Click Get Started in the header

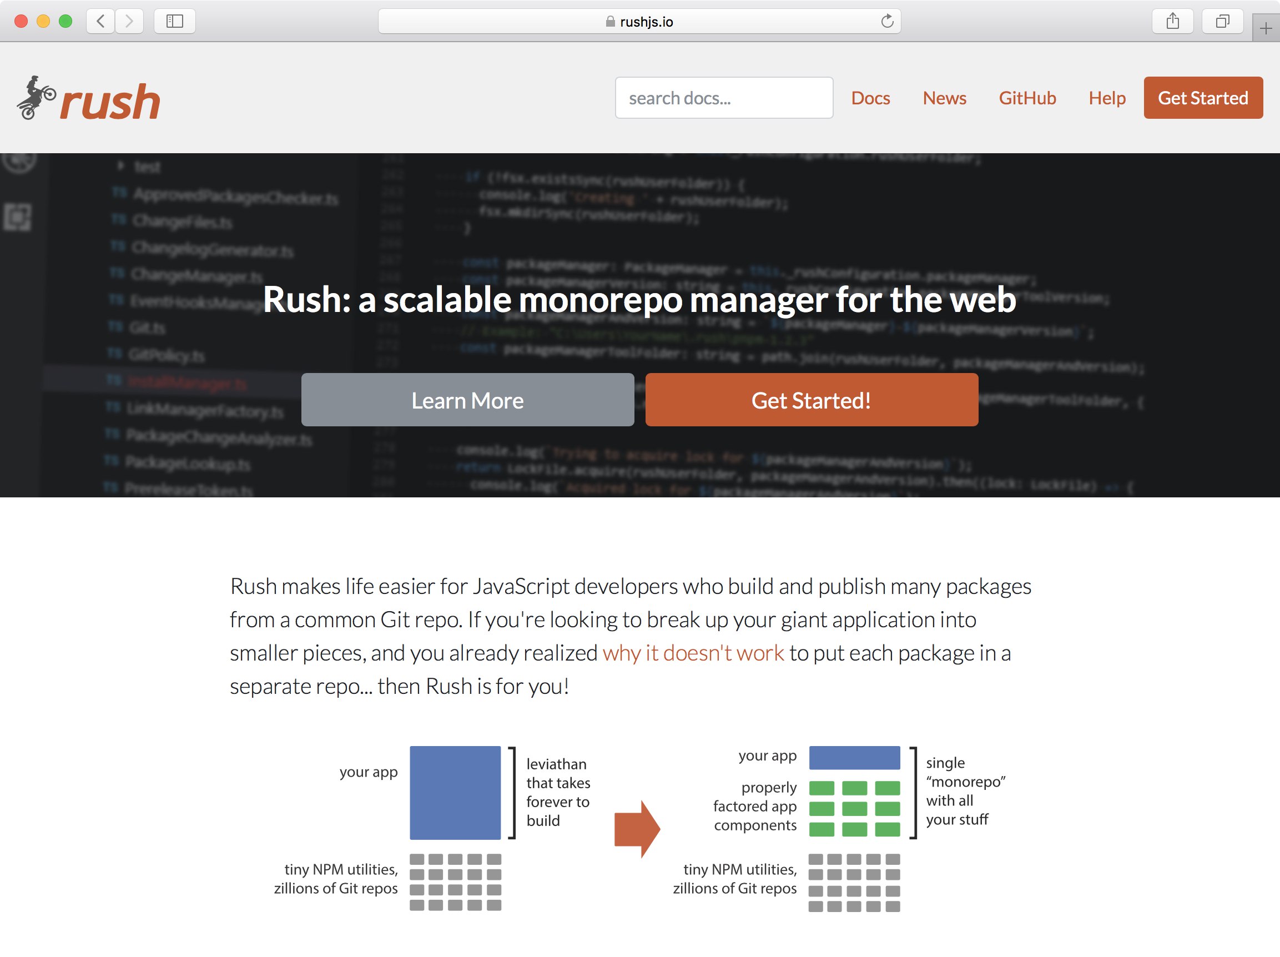pyautogui.click(x=1203, y=98)
